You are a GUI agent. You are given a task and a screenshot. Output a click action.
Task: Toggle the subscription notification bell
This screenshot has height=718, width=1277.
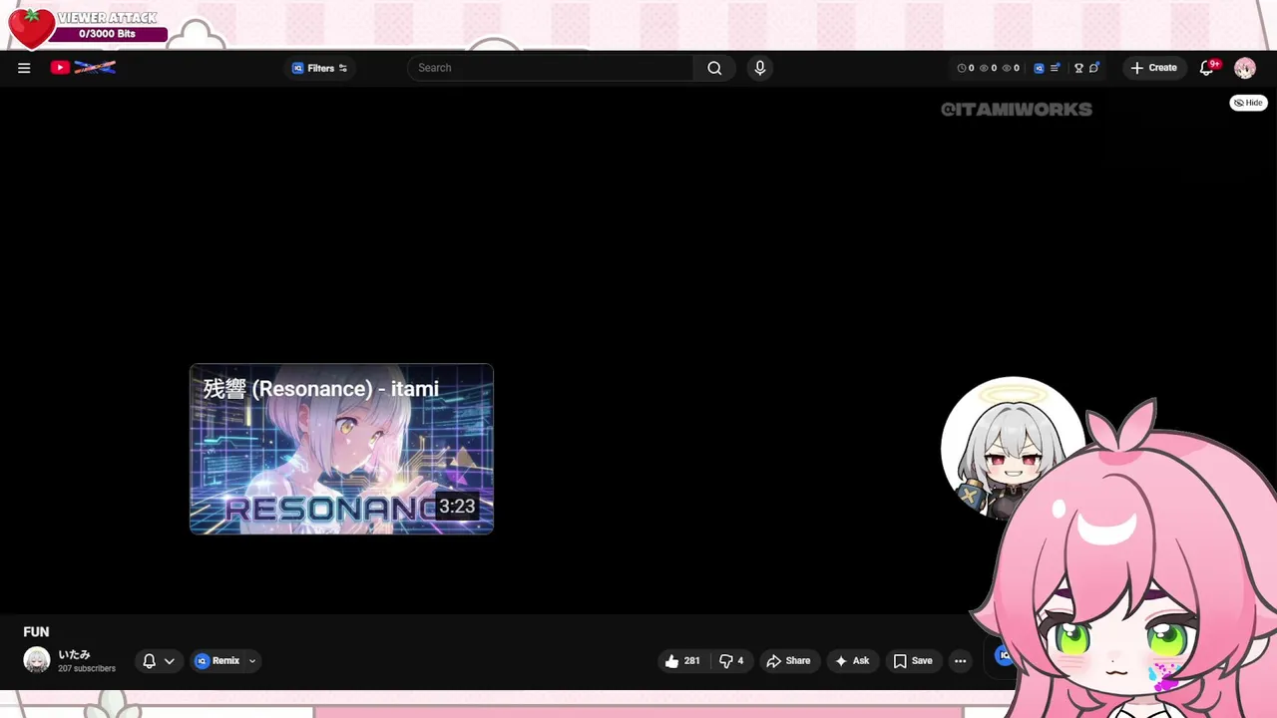point(149,660)
